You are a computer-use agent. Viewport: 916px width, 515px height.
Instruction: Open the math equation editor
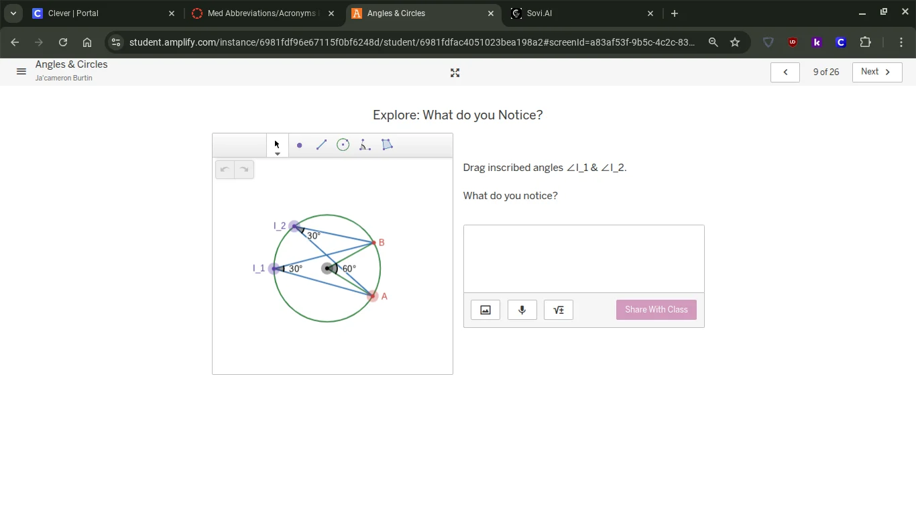pyautogui.click(x=558, y=309)
